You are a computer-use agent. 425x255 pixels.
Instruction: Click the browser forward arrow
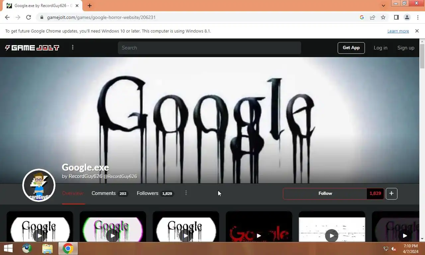(18, 17)
